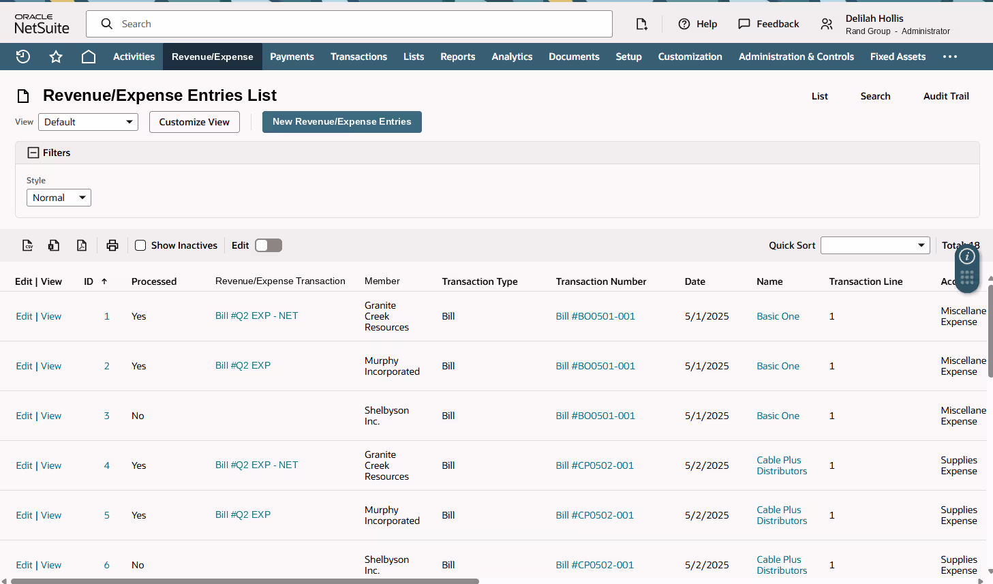Click the Feedback speech bubble icon
Image resolution: width=993 pixels, height=584 pixels.
744,24
